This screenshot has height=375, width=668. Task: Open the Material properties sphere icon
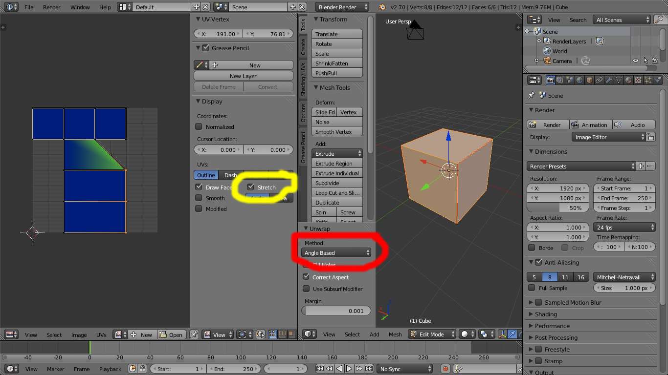629,80
